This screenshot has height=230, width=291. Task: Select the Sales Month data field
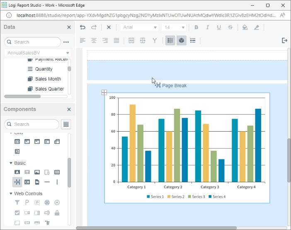click(x=48, y=79)
